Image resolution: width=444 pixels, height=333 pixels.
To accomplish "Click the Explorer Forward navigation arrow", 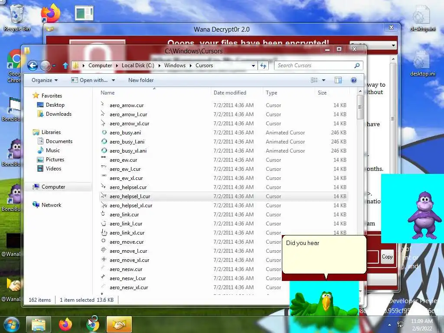I will tap(45, 66).
